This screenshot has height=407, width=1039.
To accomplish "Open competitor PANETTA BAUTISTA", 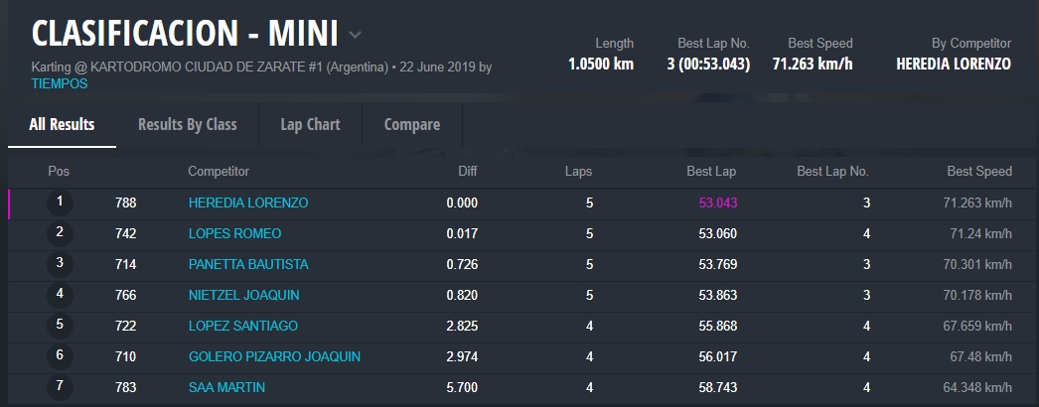I will (248, 264).
